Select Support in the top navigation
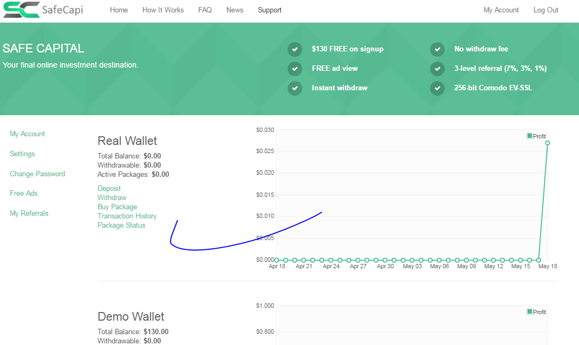Screen dimensions: 579x345 click(x=269, y=10)
